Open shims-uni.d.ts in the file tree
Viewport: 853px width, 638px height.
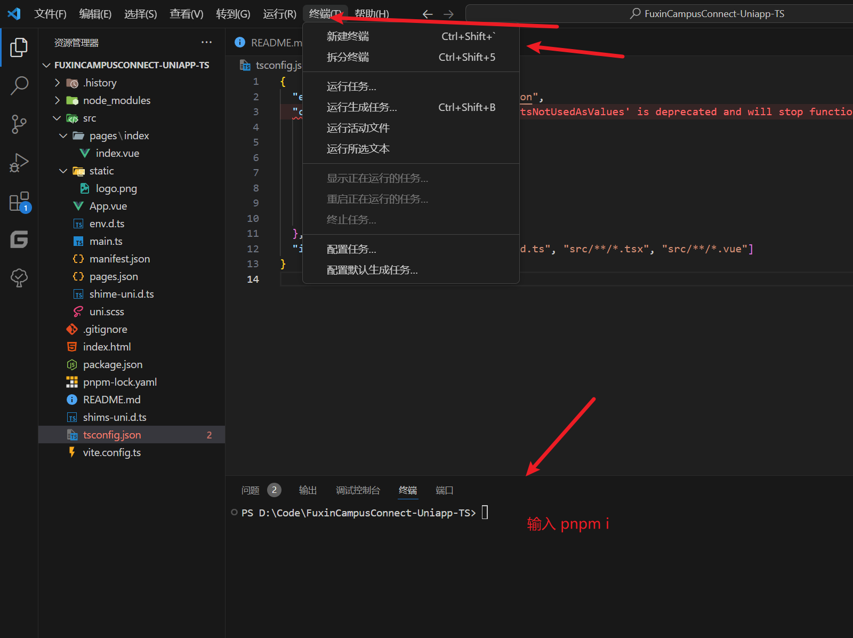click(115, 417)
